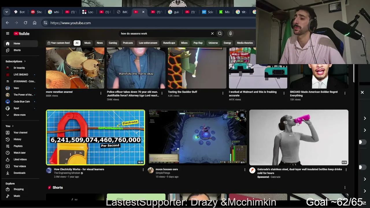Open the Gatorade advertiser avatar
Viewport: 370px width, 208px height.
252,170
